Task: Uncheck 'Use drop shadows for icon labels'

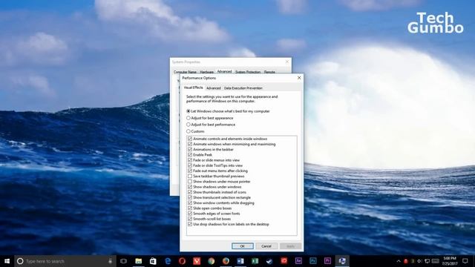Action: tap(190, 224)
